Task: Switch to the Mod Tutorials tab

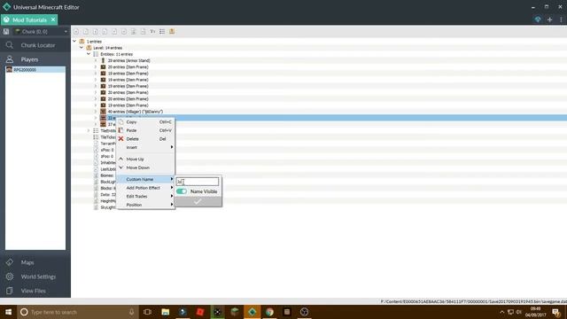Action: [29, 19]
